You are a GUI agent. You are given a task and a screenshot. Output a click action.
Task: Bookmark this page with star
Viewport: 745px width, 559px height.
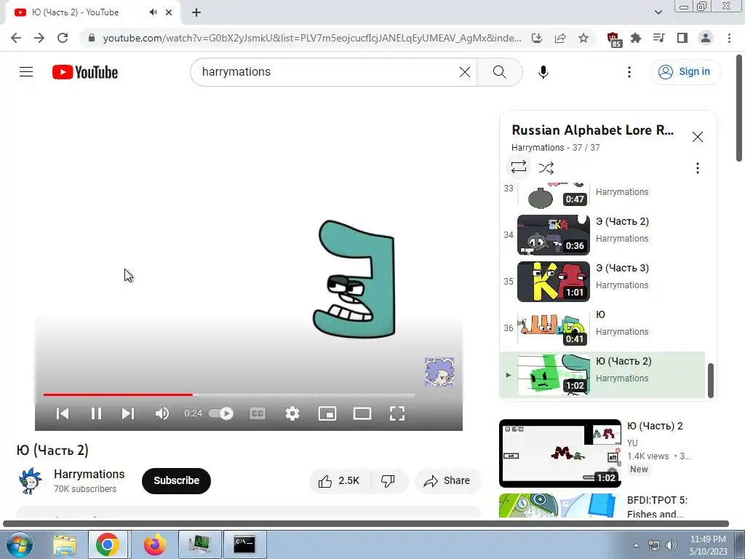tap(583, 38)
